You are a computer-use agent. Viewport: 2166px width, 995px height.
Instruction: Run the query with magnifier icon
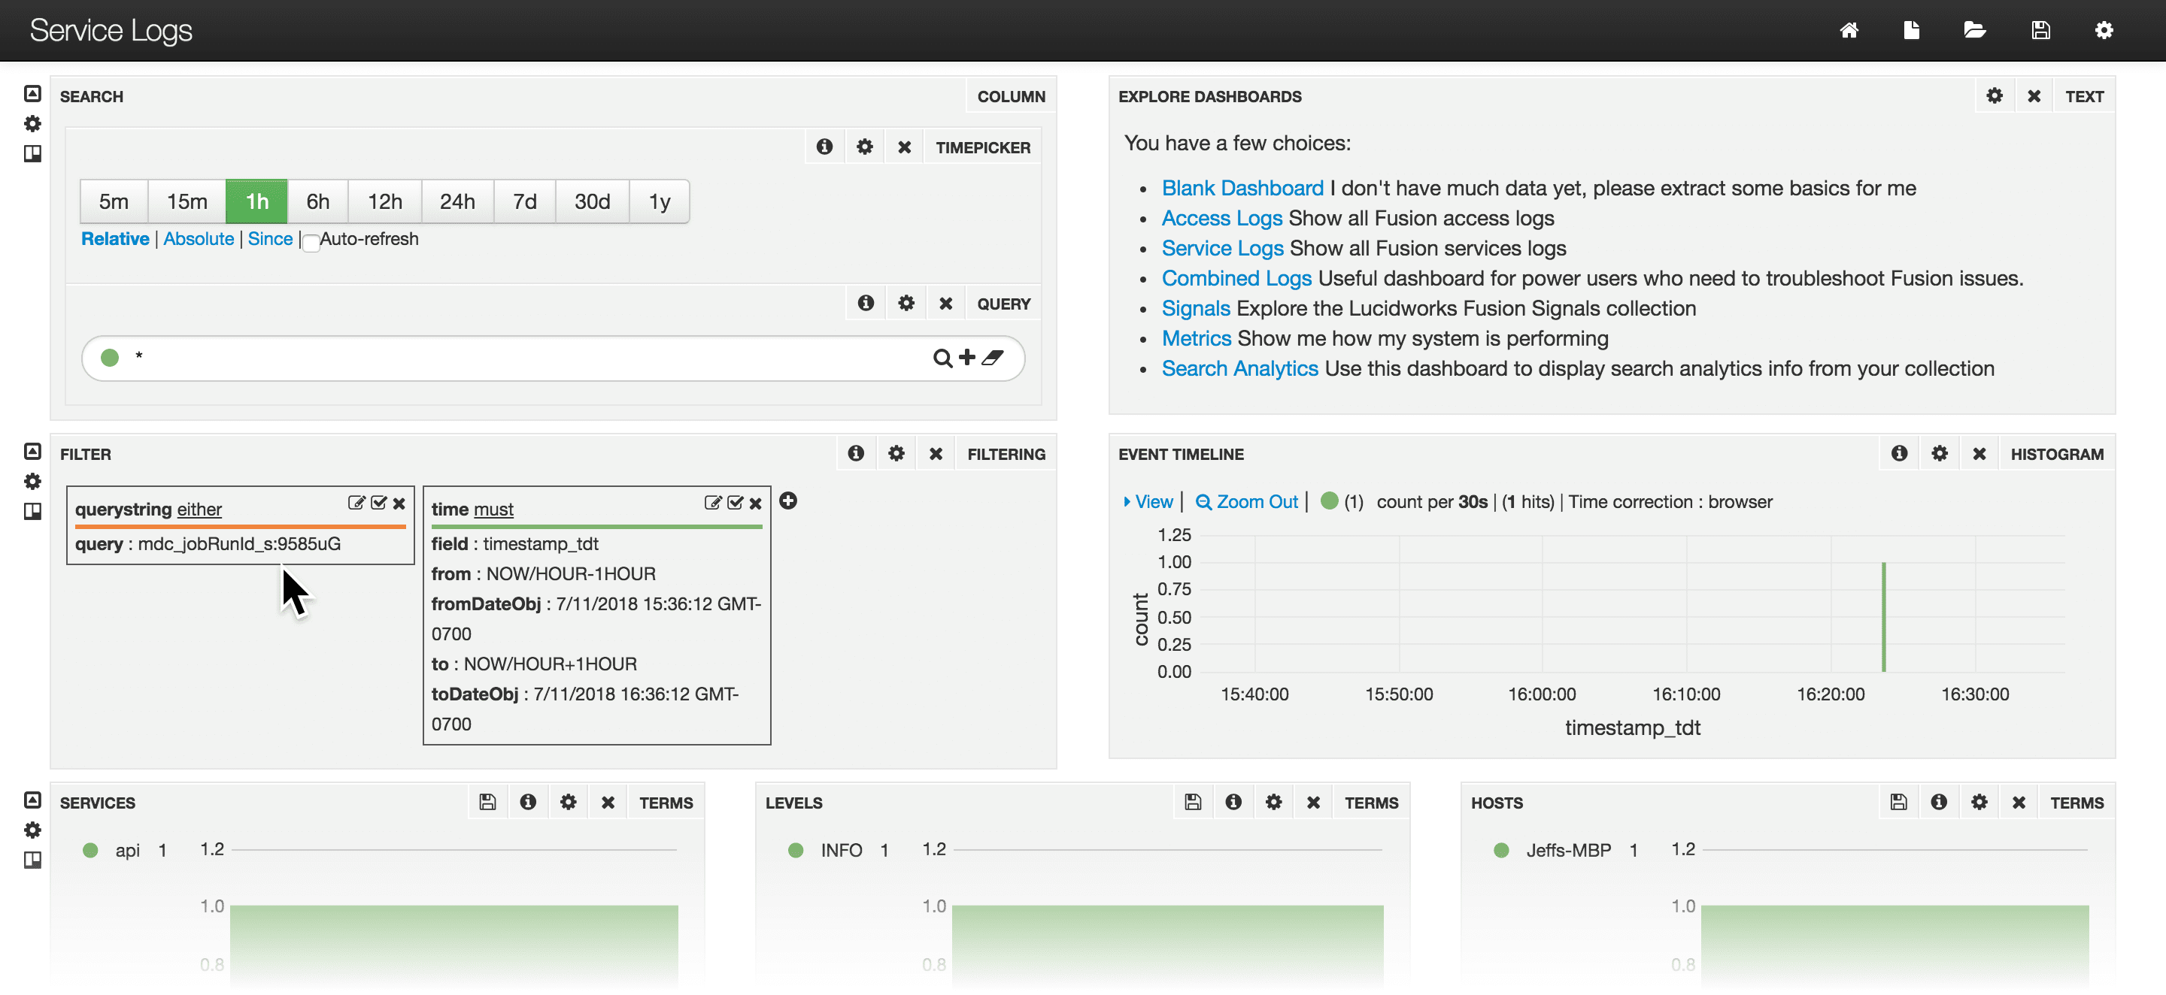pos(942,358)
